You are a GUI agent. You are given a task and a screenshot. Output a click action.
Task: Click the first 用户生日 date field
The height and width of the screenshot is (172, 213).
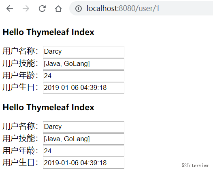[83, 88]
